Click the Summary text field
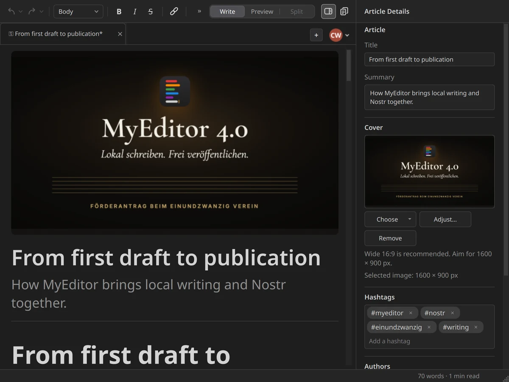This screenshot has height=382, width=509. [429, 97]
